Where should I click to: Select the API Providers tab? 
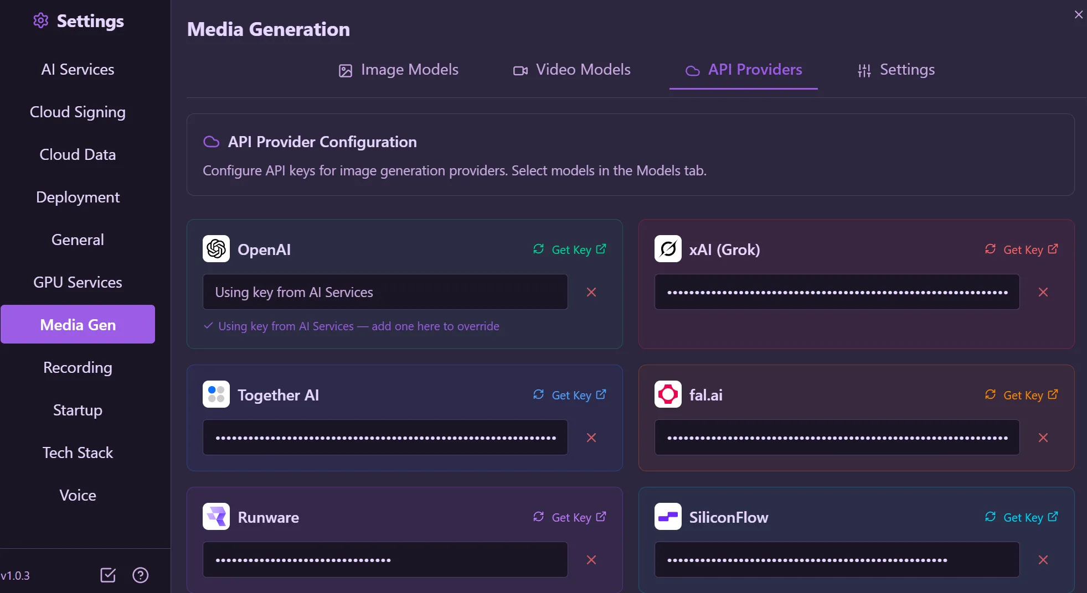(744, 70)
